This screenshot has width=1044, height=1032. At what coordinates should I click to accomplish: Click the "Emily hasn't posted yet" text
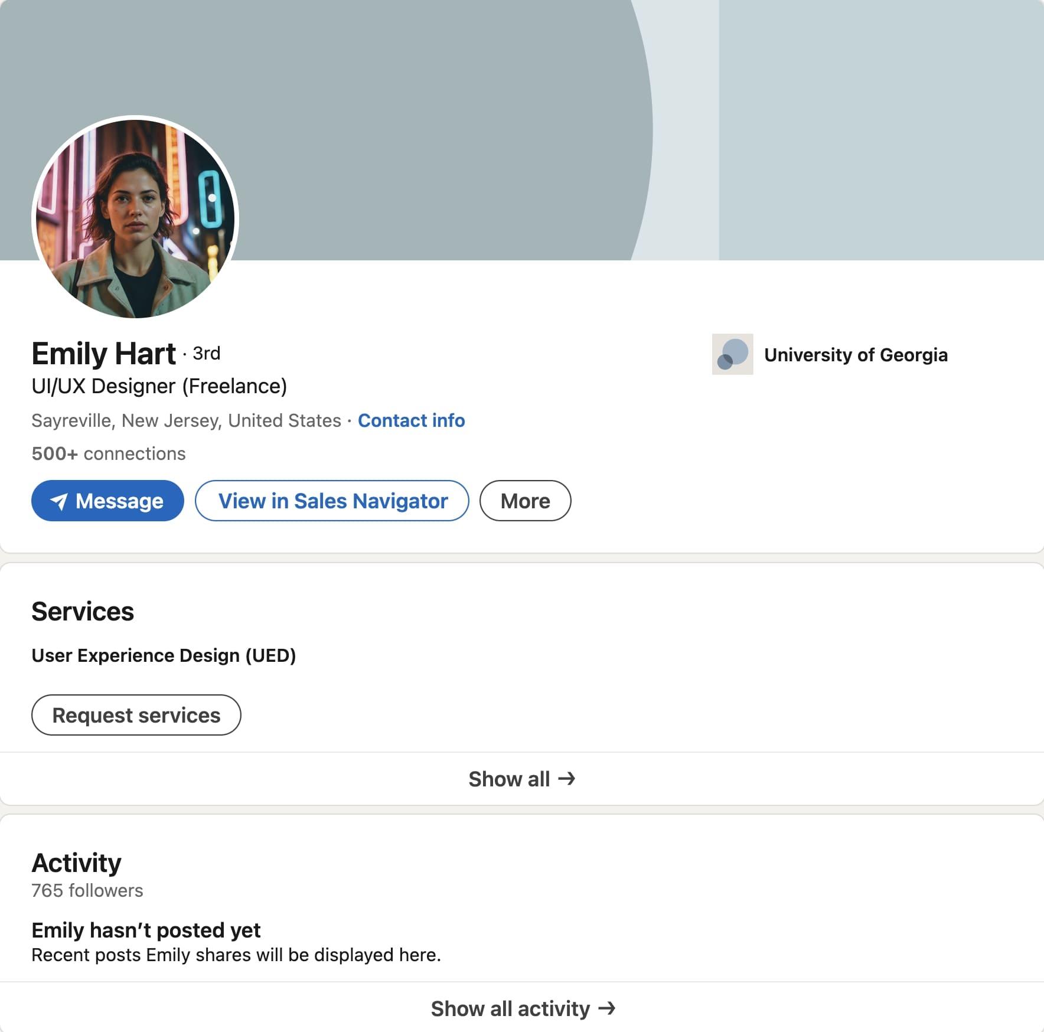pyautogui.click(x=146, y=930)
